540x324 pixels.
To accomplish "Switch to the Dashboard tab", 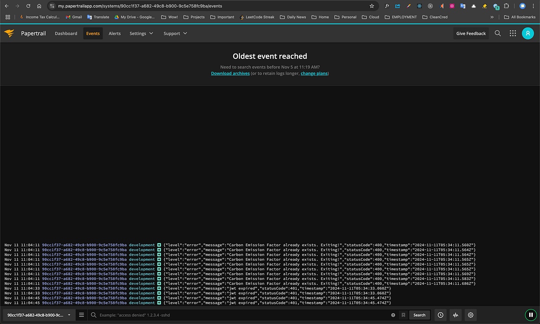I will (66, 33).
